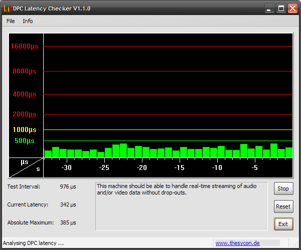Open the www.thesycon.de link

click(237, 243)
